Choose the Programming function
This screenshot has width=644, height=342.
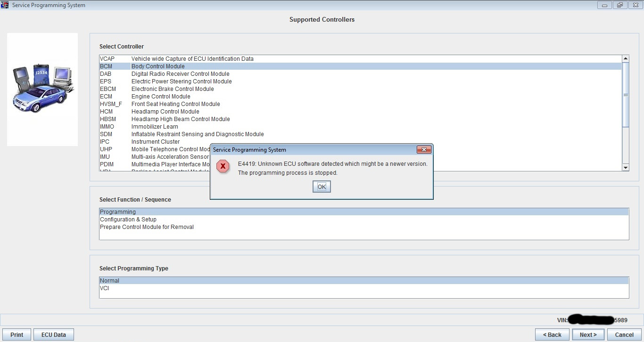[x=364, y=212]
